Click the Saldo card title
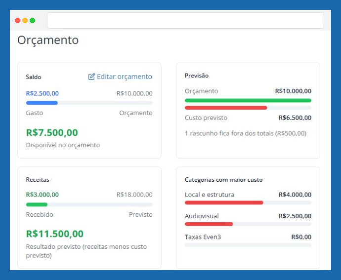 coord(34,77)
